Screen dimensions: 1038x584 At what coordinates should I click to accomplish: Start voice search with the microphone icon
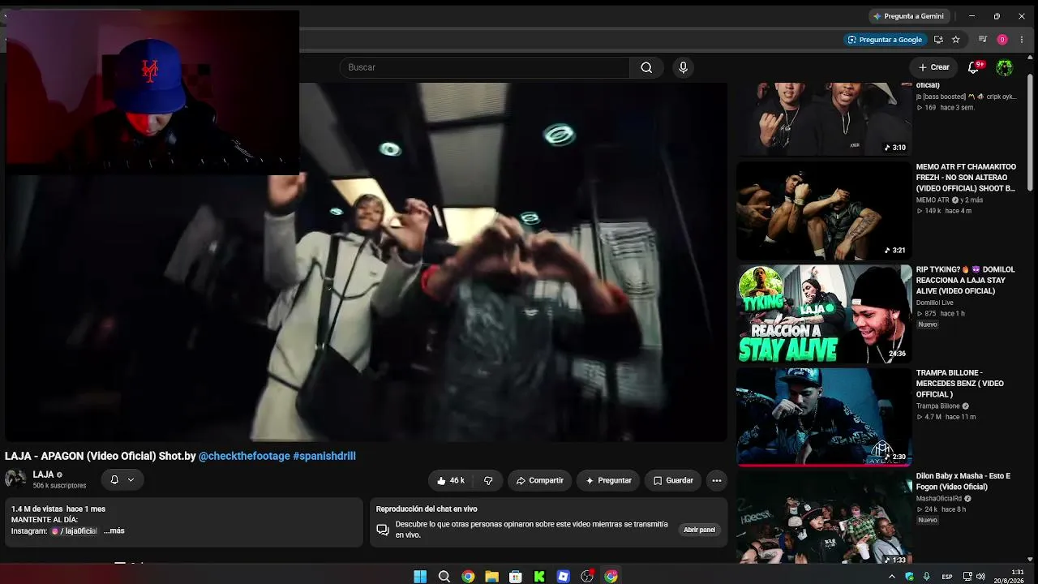(x=683, y=67)
